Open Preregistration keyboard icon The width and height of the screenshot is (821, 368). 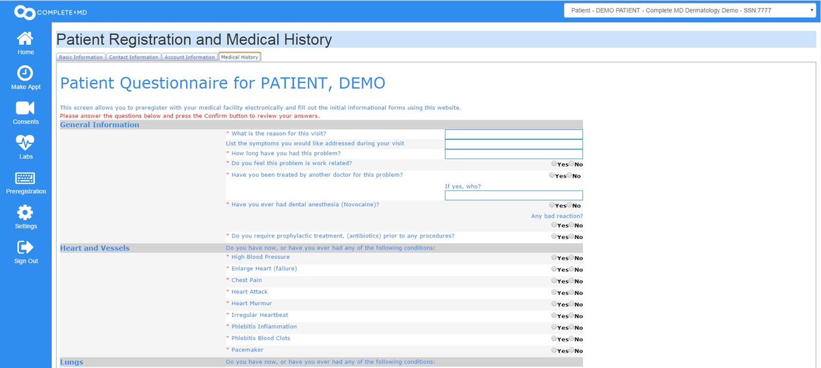click(x=25, y=178)
